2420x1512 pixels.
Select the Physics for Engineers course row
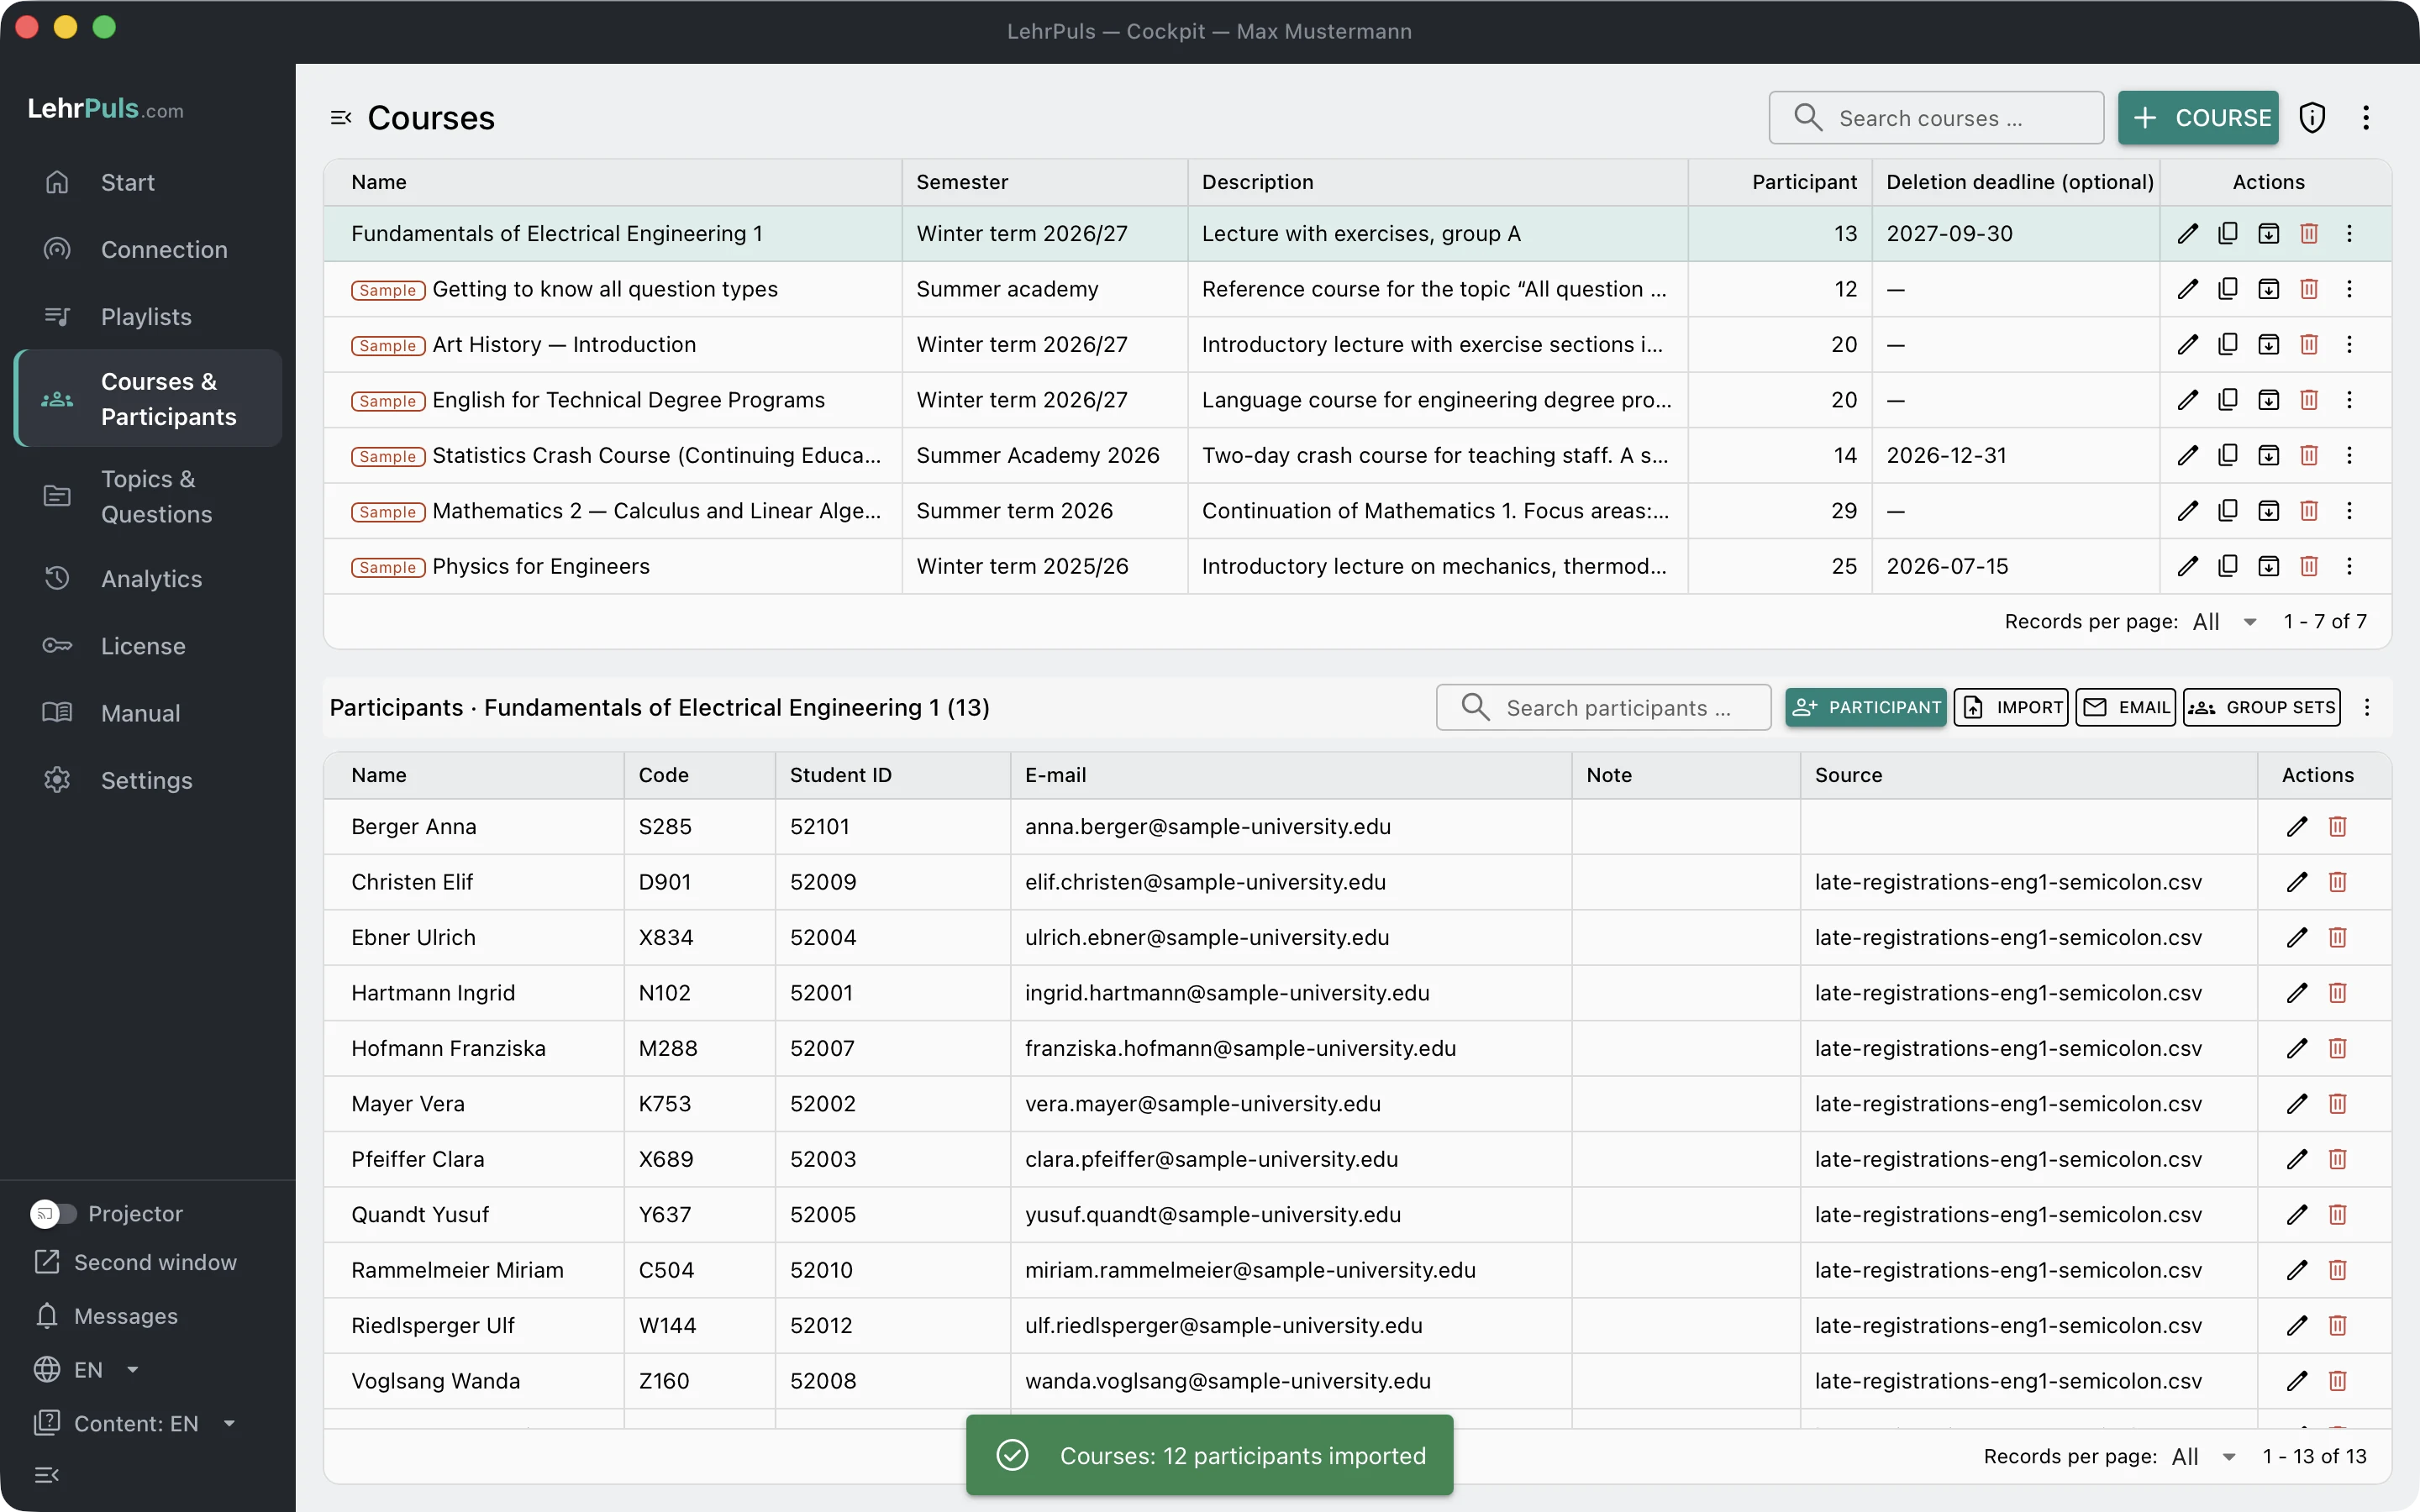(x=1357, y=566)
